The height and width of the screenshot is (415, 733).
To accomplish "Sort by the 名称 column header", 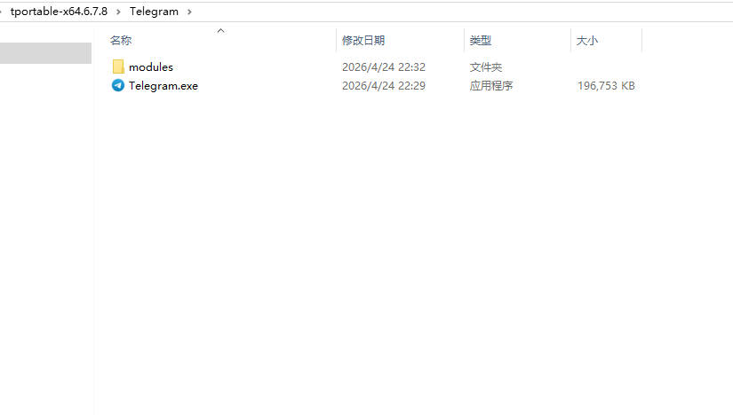I will point(121,41).
